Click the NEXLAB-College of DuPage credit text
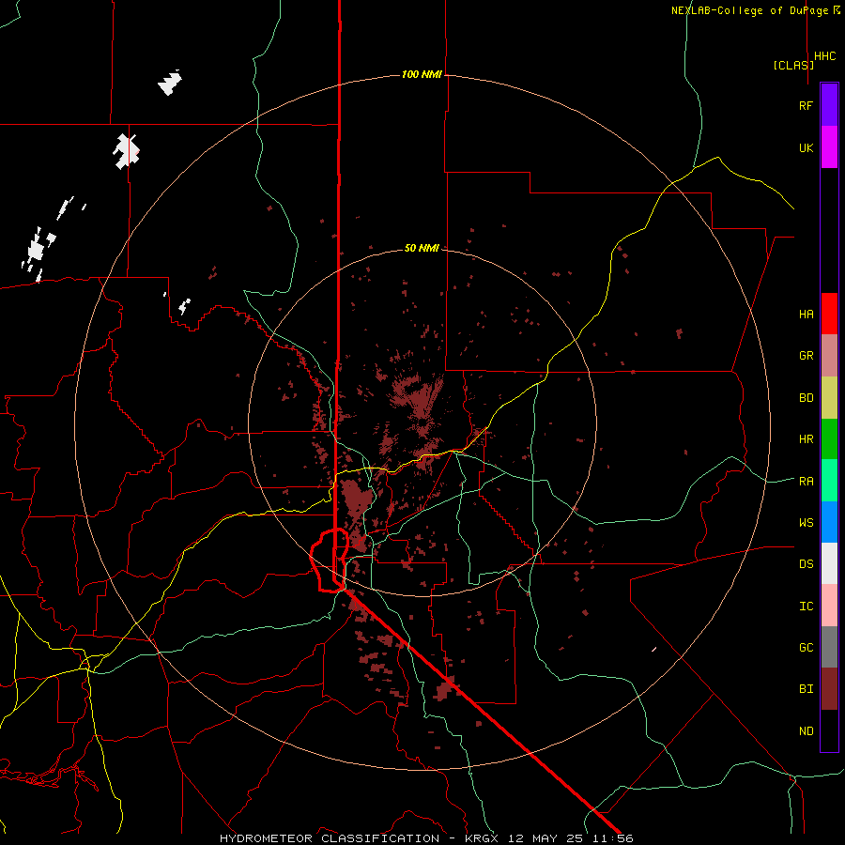The height and width of the screenshot is (845, 845). pos(755,10)
